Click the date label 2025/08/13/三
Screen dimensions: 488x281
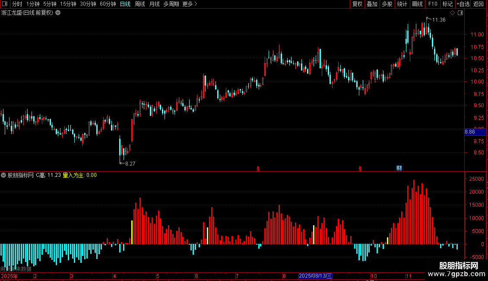pos(315,276)
